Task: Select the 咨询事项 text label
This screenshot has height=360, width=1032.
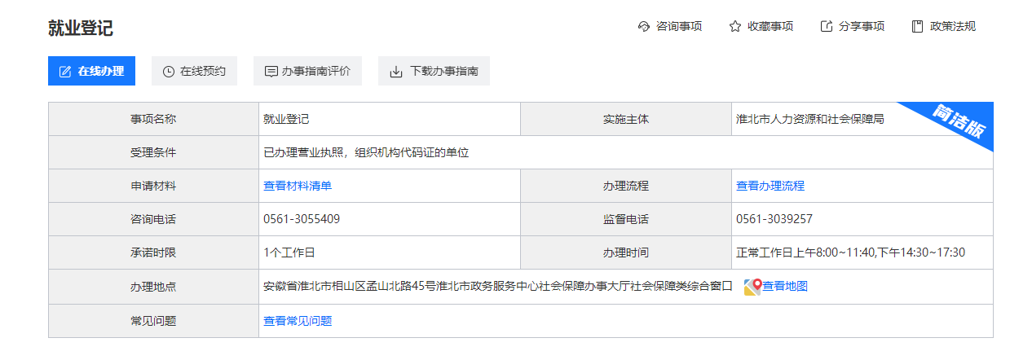Action: click(x=679, y=26)
